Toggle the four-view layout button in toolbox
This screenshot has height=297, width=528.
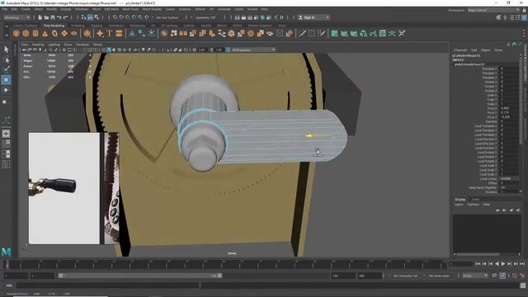tap(6, 144)
